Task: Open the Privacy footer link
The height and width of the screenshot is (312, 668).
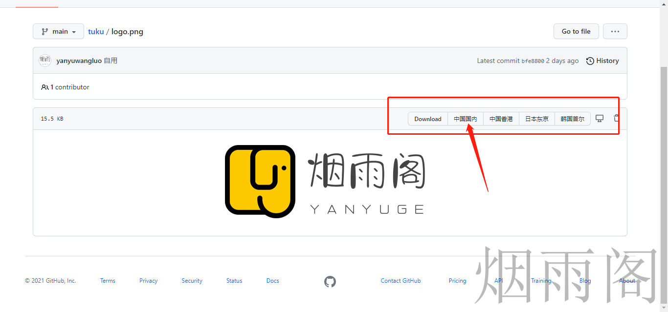Action: coord(148,281)
